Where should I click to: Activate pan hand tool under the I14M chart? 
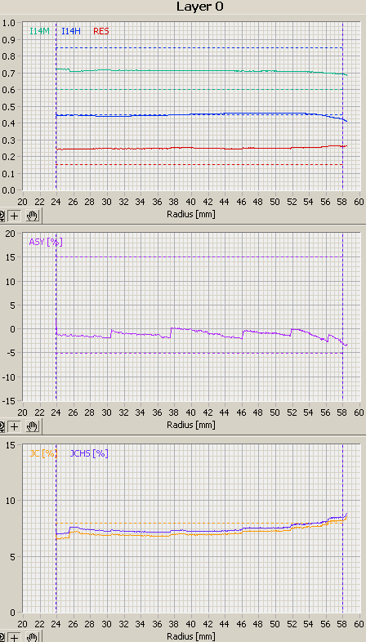[x=32, y=216]
